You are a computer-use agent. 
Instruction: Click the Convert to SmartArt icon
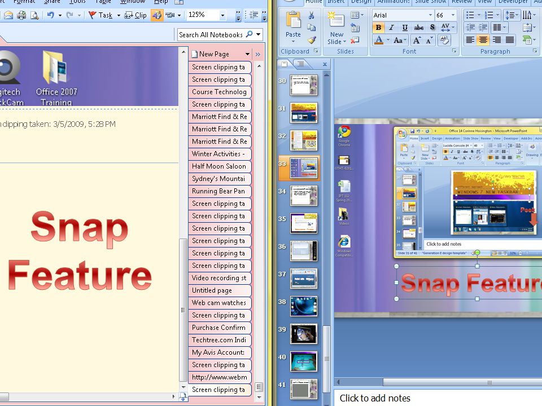tap(527, 40)
